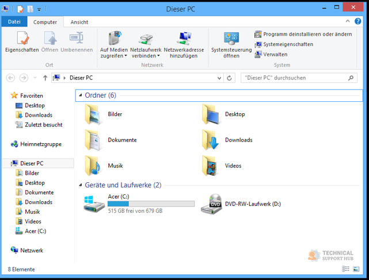369x280 pixels.
Task: Click Netzwerkadresse hinzufügen
Action: pyautogui.click(x=184, y=45)
